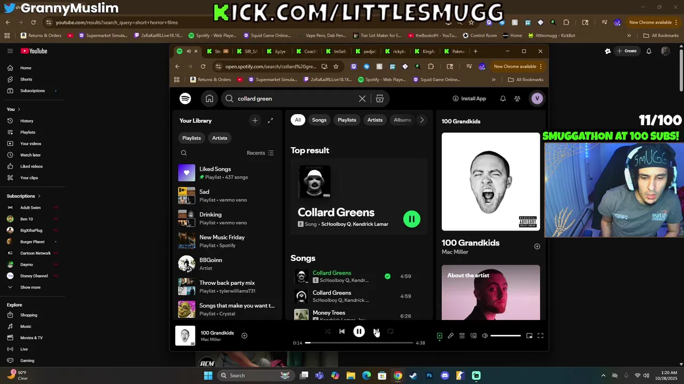Show hidden system tray icons

pos(603,375)
